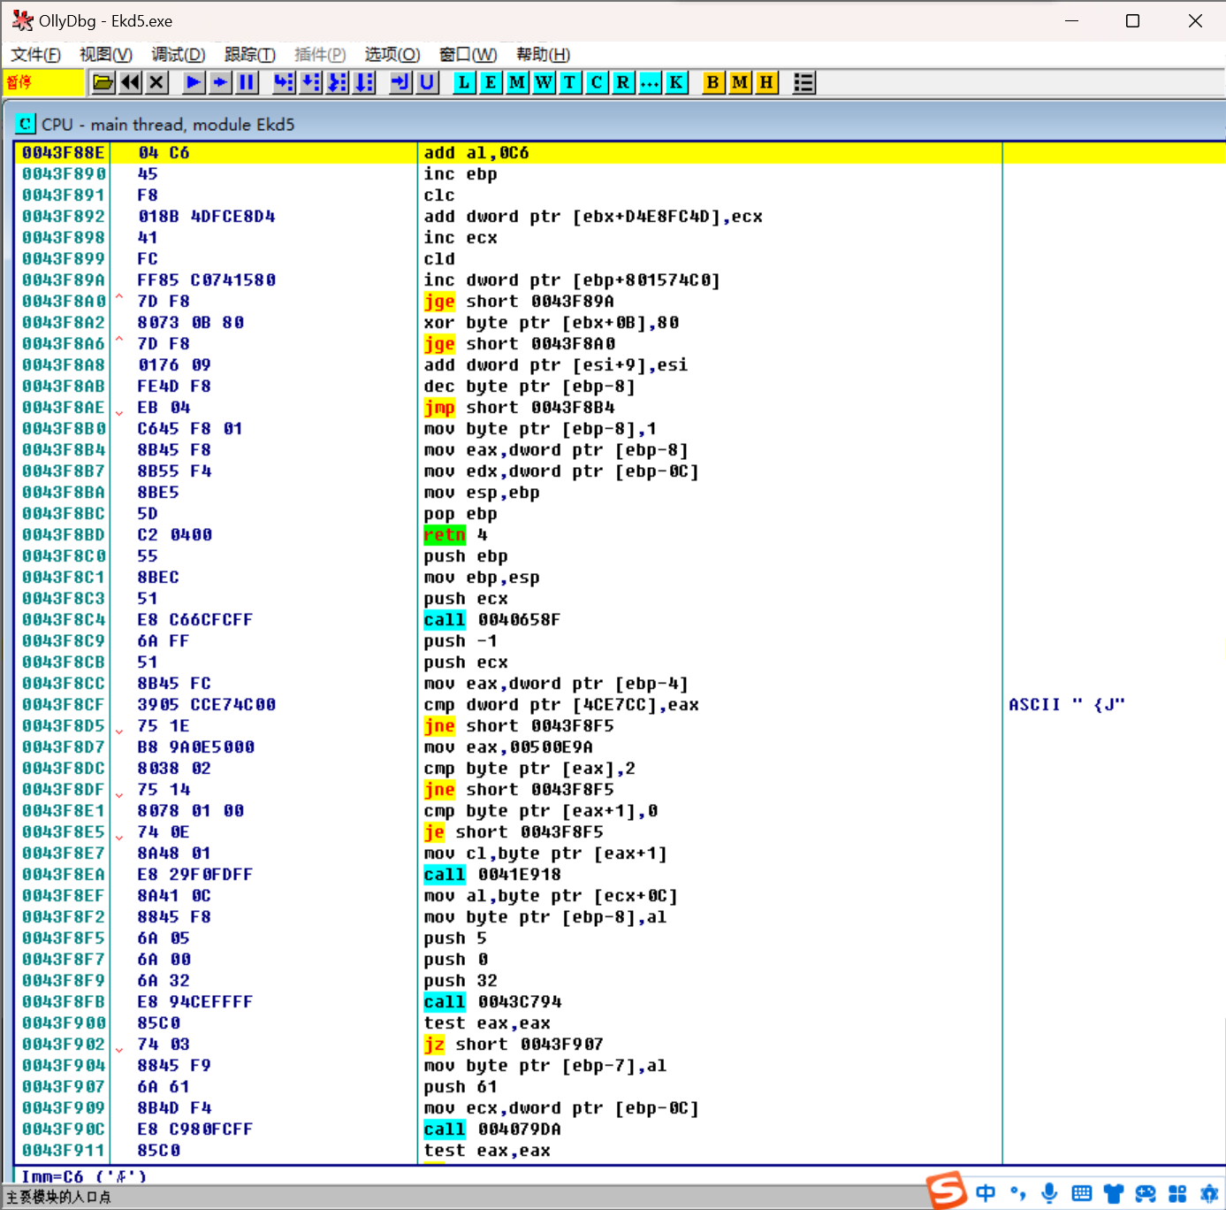Select the call 0040658F instruction line
The width and height of the screenshot is (1226, 1210).
(491, 620)
